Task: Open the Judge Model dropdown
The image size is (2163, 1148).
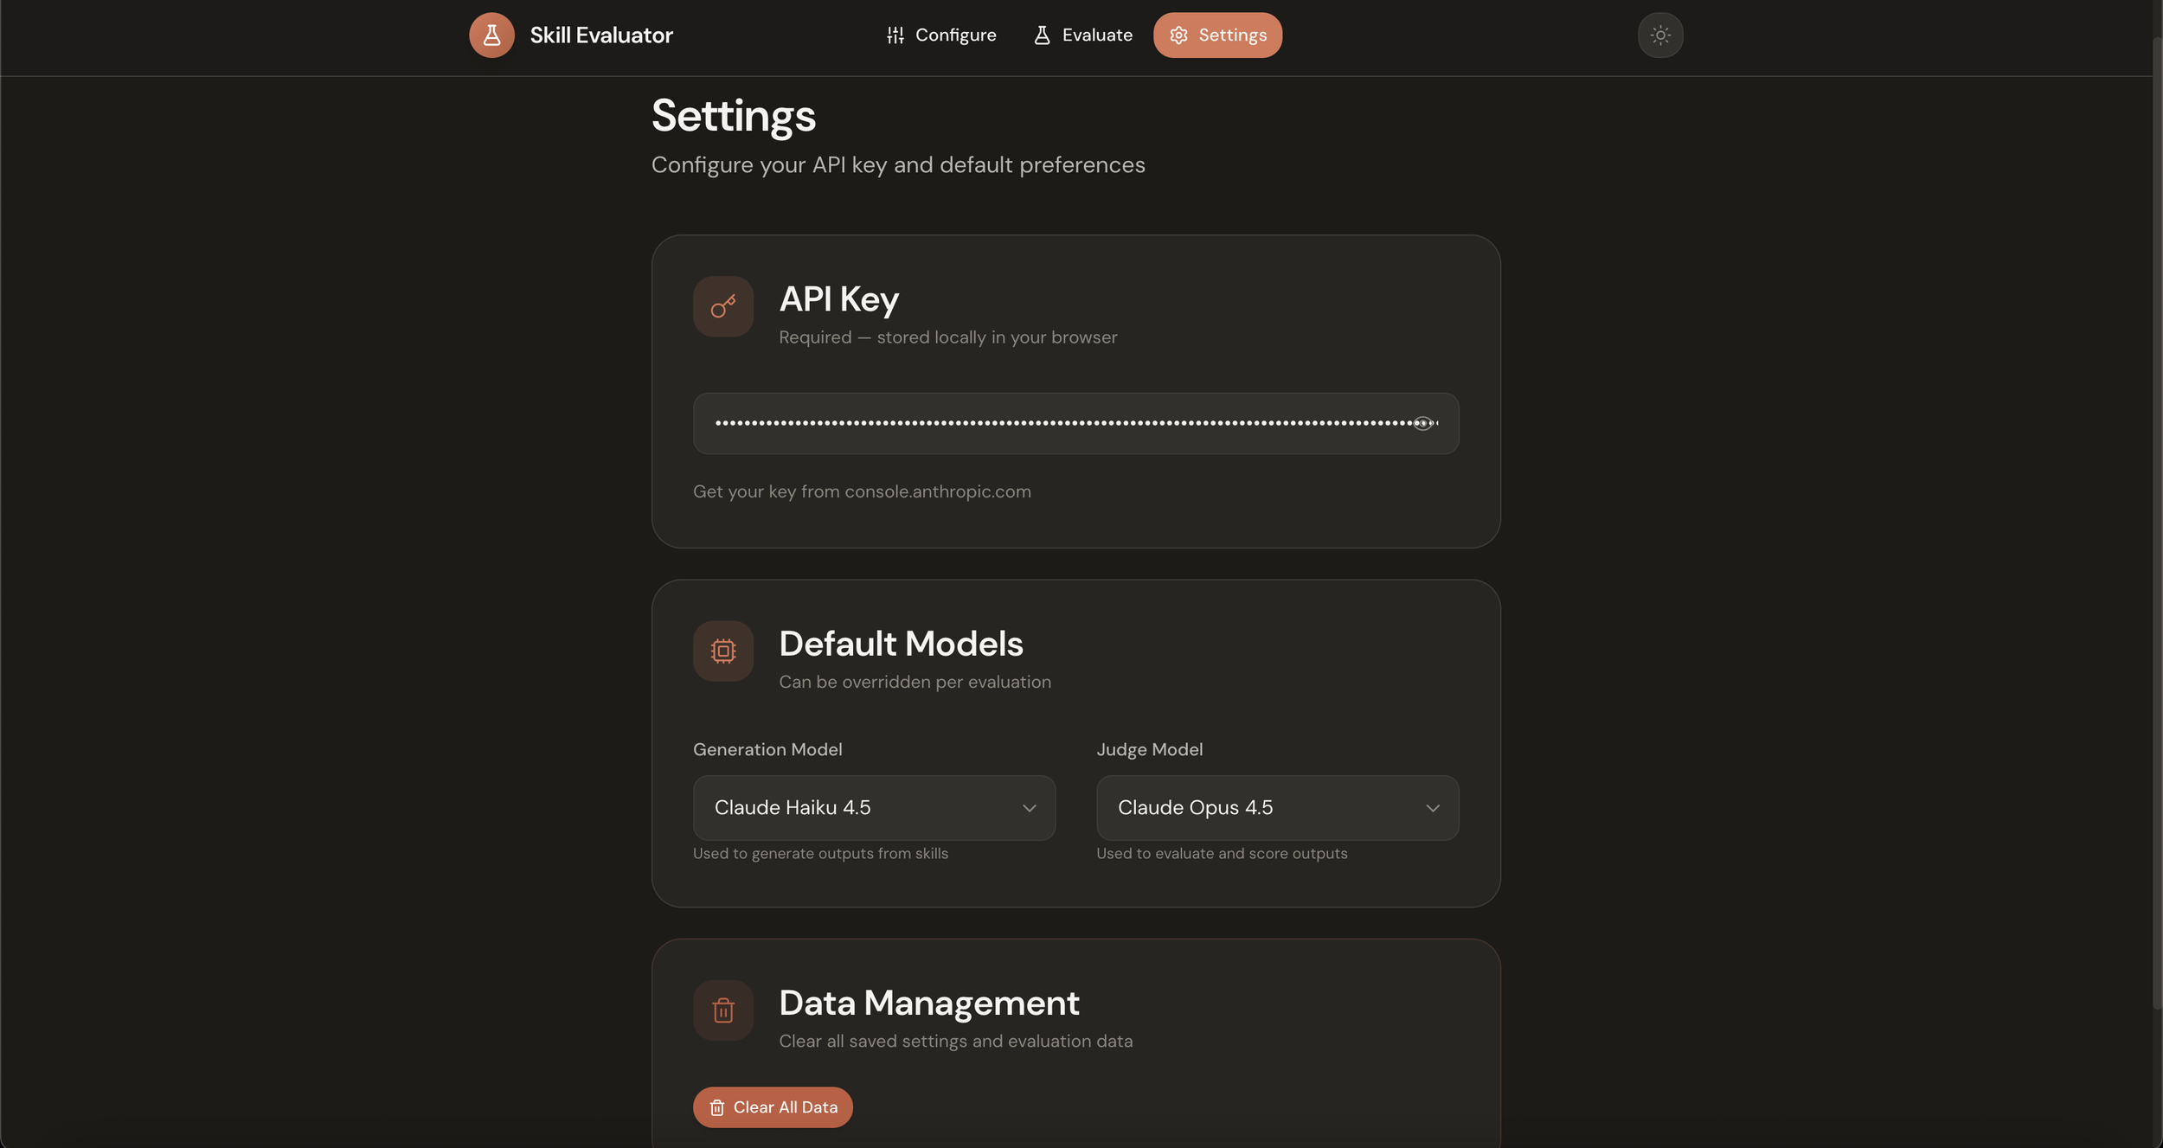Action: pos(1276,807)
